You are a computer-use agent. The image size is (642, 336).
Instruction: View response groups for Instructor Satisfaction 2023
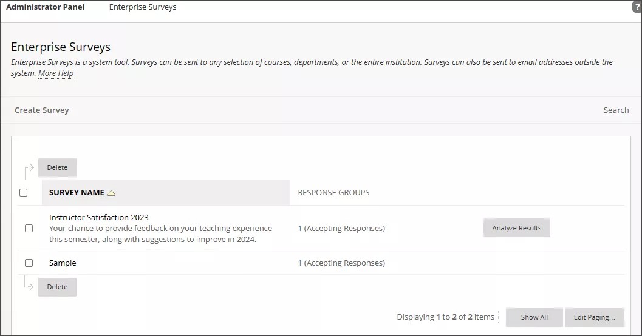point(341,229)
